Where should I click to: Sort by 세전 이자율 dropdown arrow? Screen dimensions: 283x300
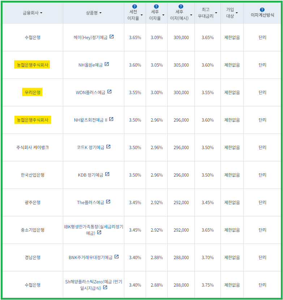point(142,15)
